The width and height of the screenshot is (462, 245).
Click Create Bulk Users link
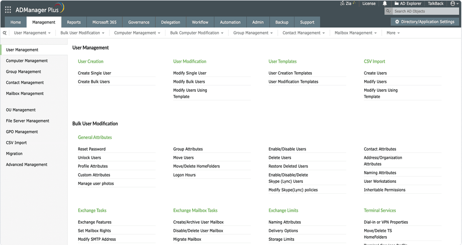click(x=94, y=82)
